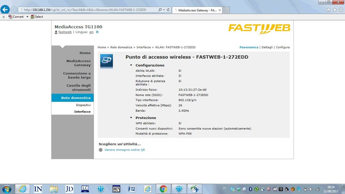345x194 pixels.
Task: Open a new blank tab
Action: (226, 10)
